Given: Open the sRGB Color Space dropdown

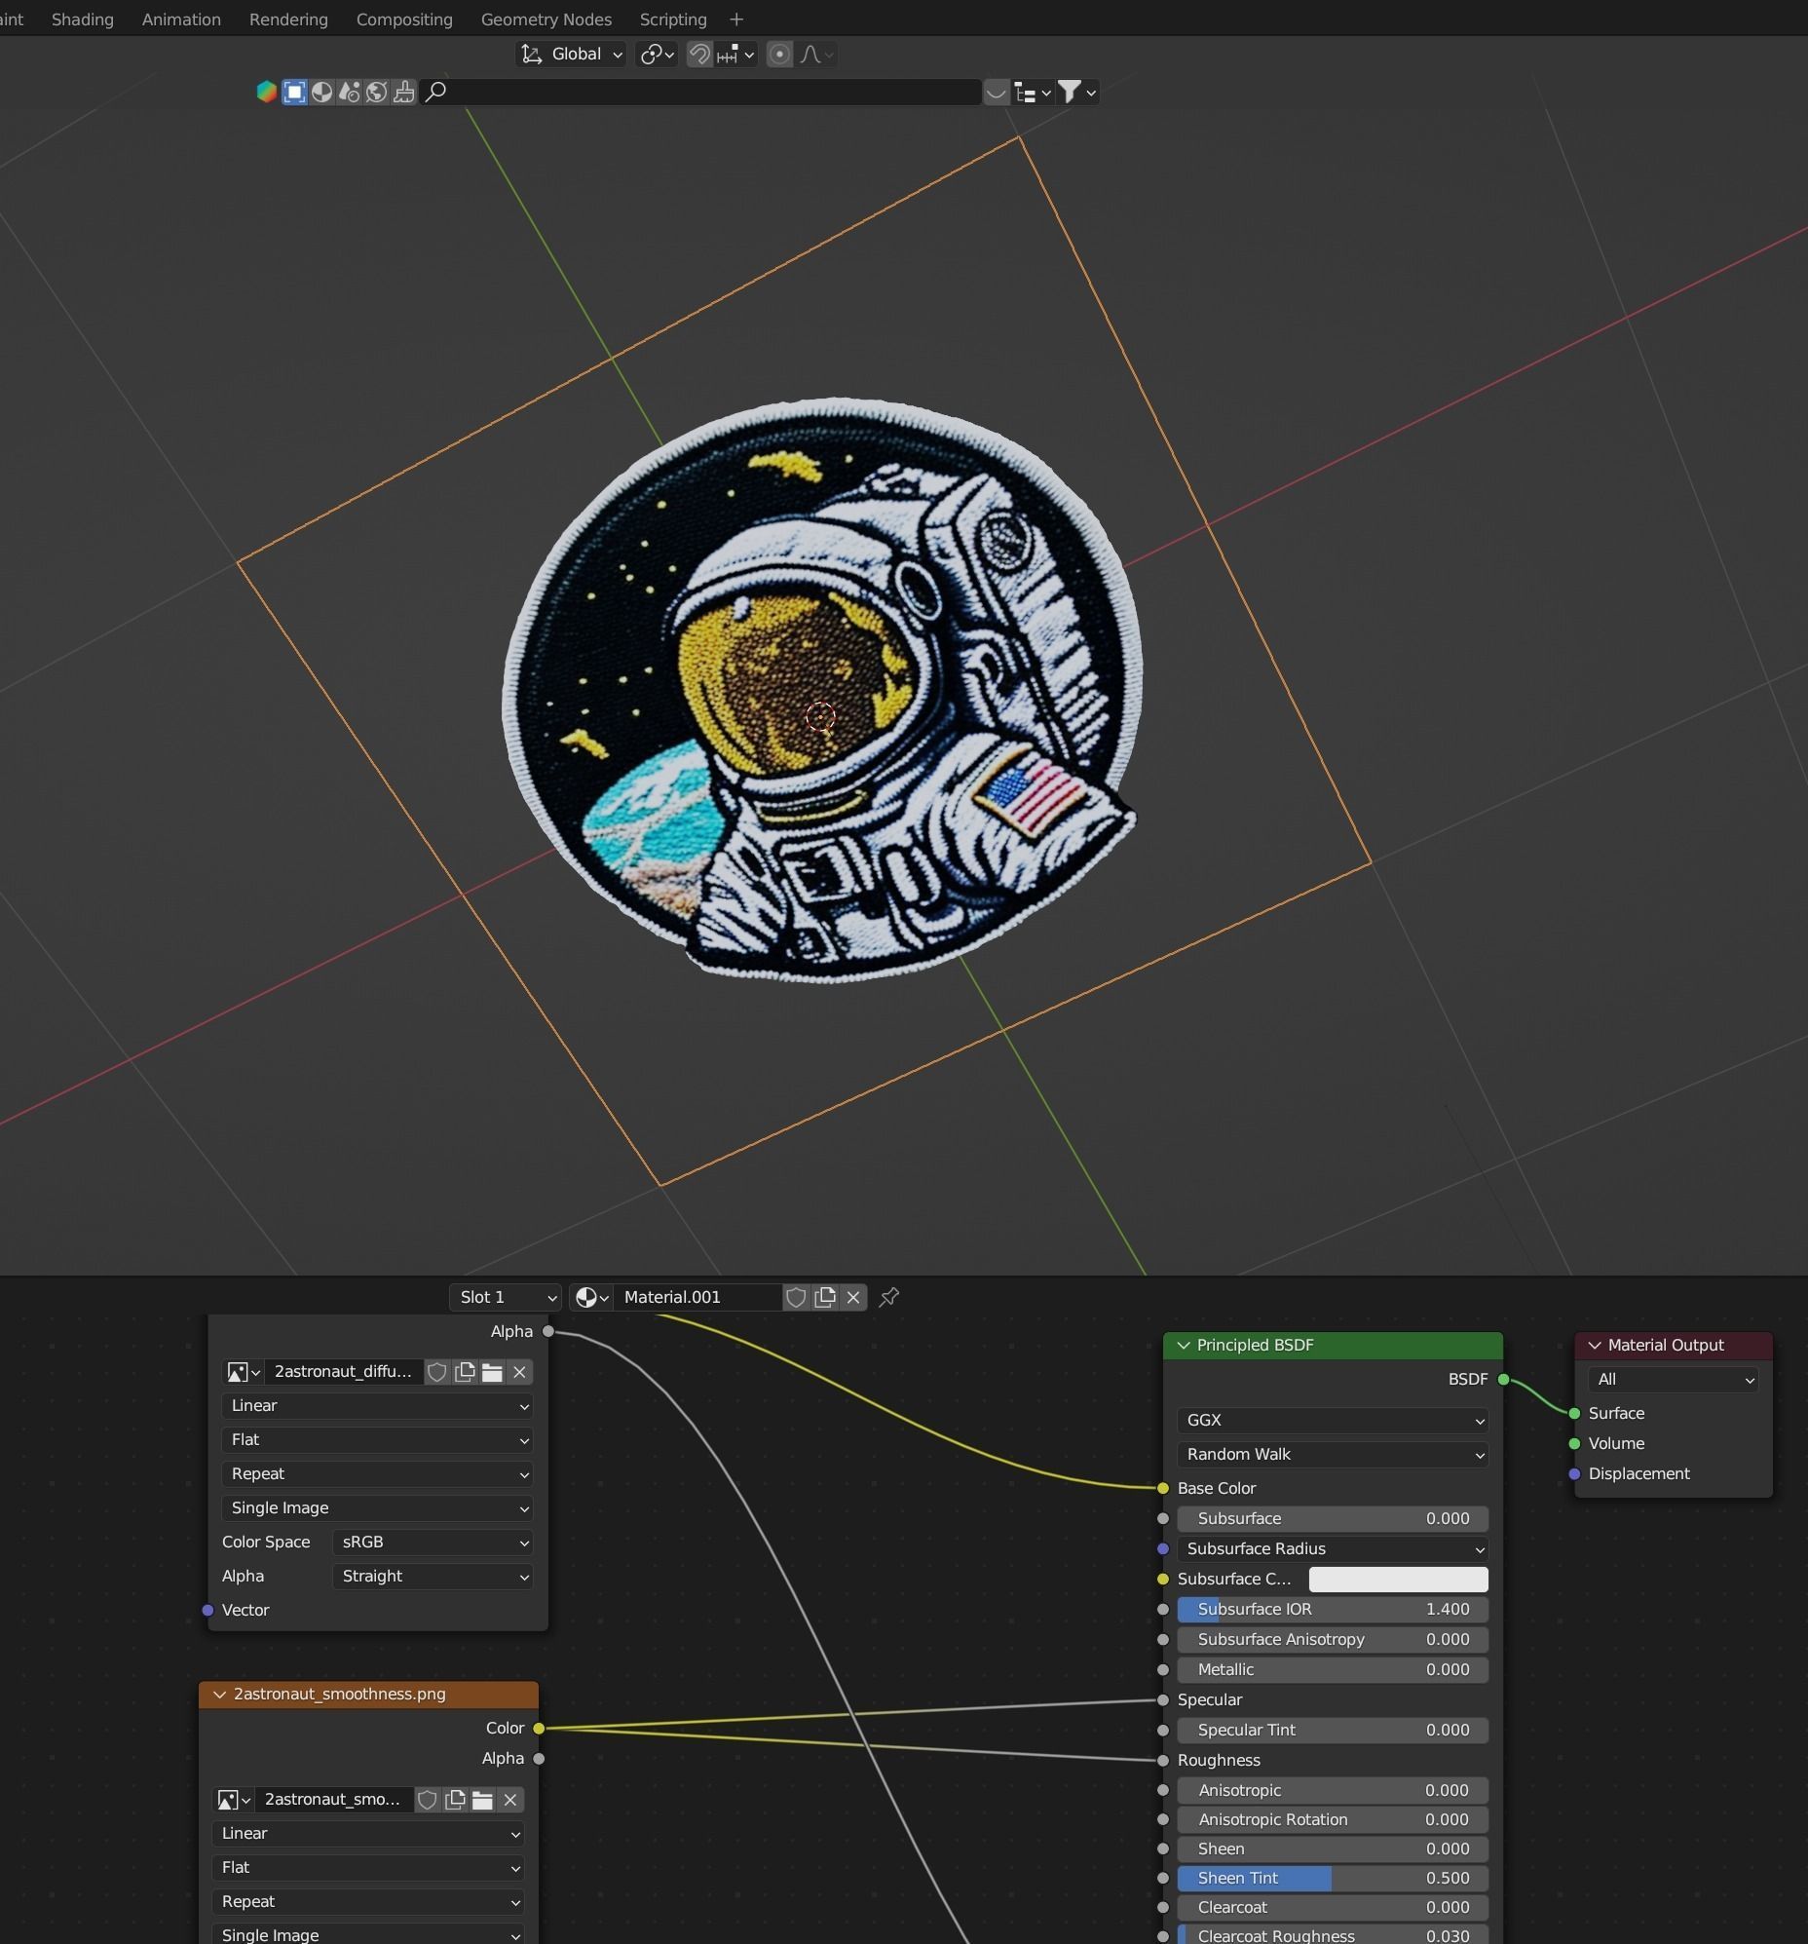Looking at the screenshot, I should click(x=433, y=1543).
